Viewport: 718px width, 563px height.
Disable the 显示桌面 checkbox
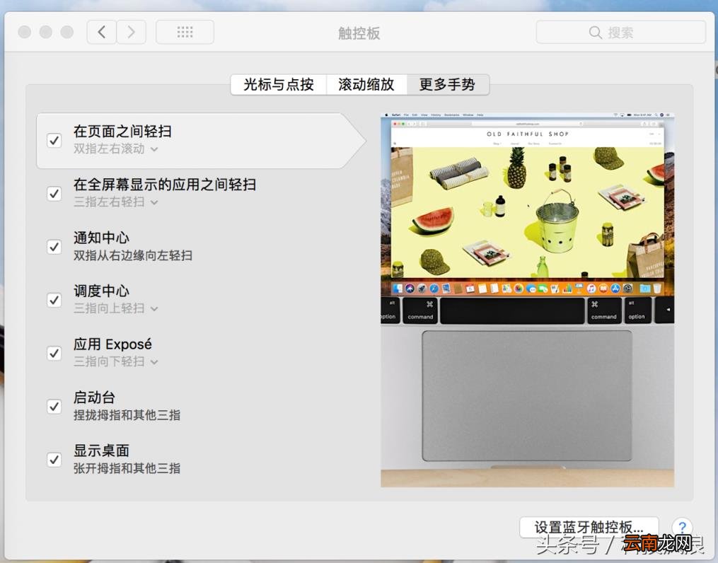54,459
